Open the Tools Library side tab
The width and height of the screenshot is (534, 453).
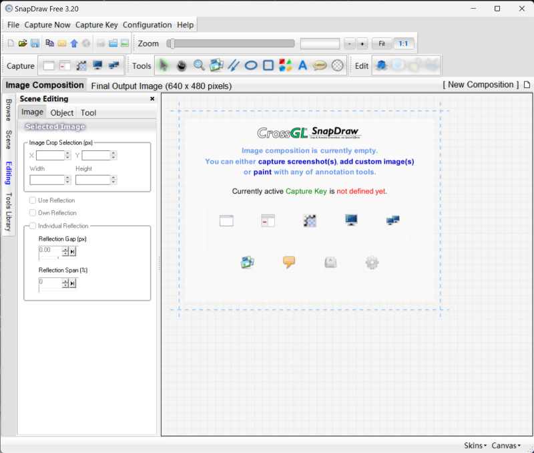tap(9, 212)
